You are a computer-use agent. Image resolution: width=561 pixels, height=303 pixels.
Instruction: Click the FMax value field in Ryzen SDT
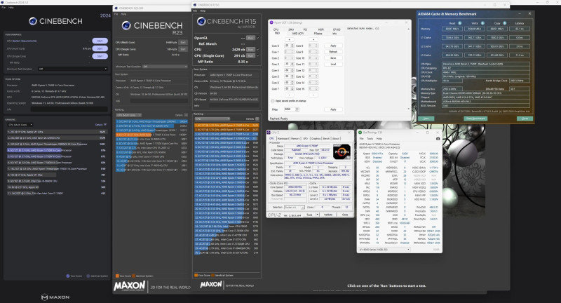[291, 109]
